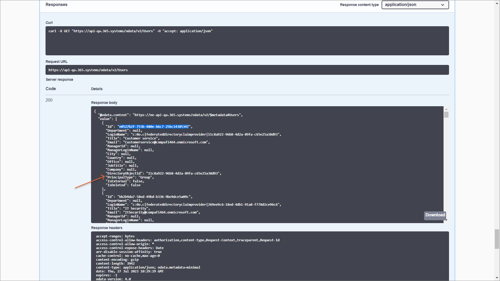Click the highlighted Id GUID value
The width and height of the screenshot is (500, 281).
click(x=154, y=127)
